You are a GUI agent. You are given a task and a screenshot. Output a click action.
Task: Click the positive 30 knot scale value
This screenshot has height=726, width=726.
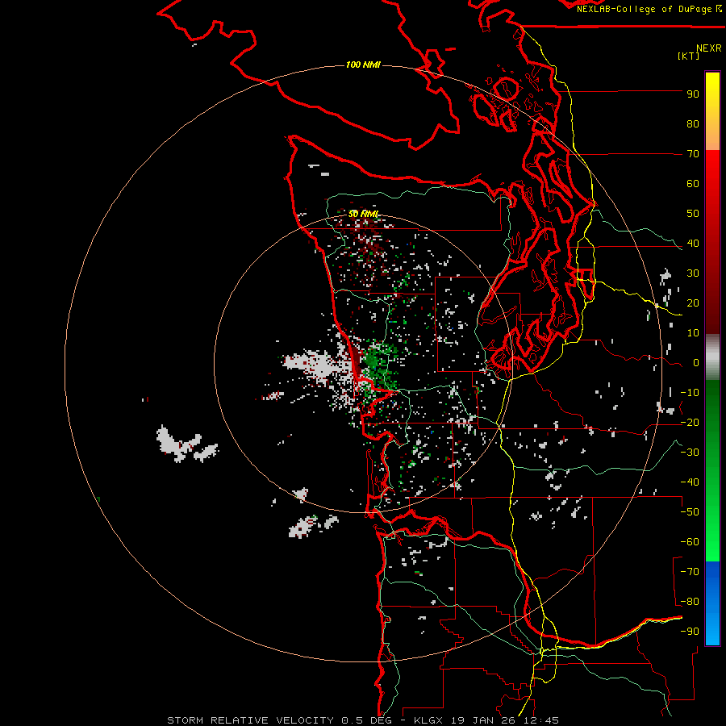[693, 273]
